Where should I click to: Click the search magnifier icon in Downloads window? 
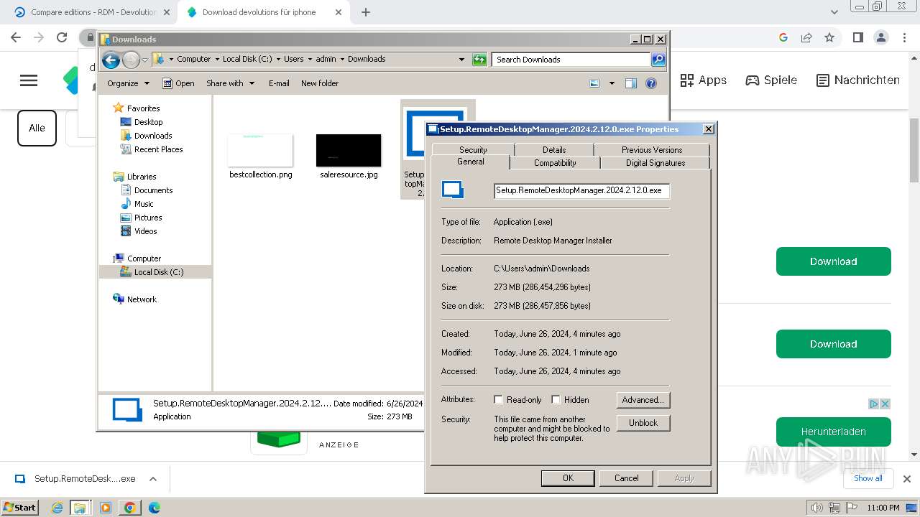658,60
